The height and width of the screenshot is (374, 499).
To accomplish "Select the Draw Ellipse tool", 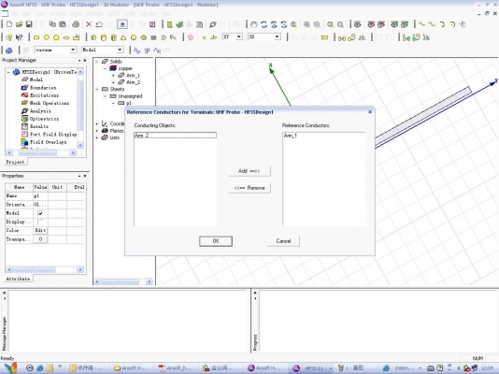I will tap(66, 37).
